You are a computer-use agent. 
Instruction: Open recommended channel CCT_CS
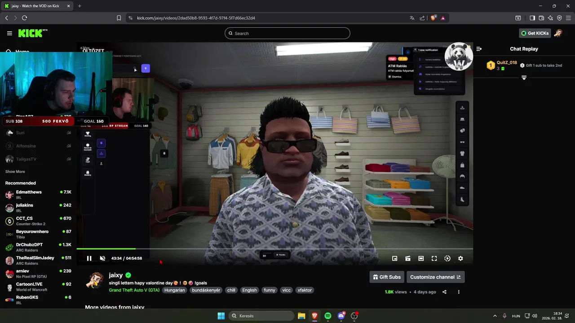(x=38, y=221)
